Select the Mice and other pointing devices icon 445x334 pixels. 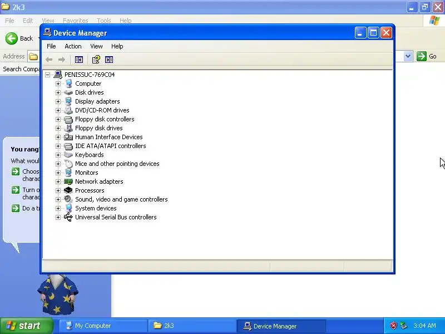click(x=68, y=164)
